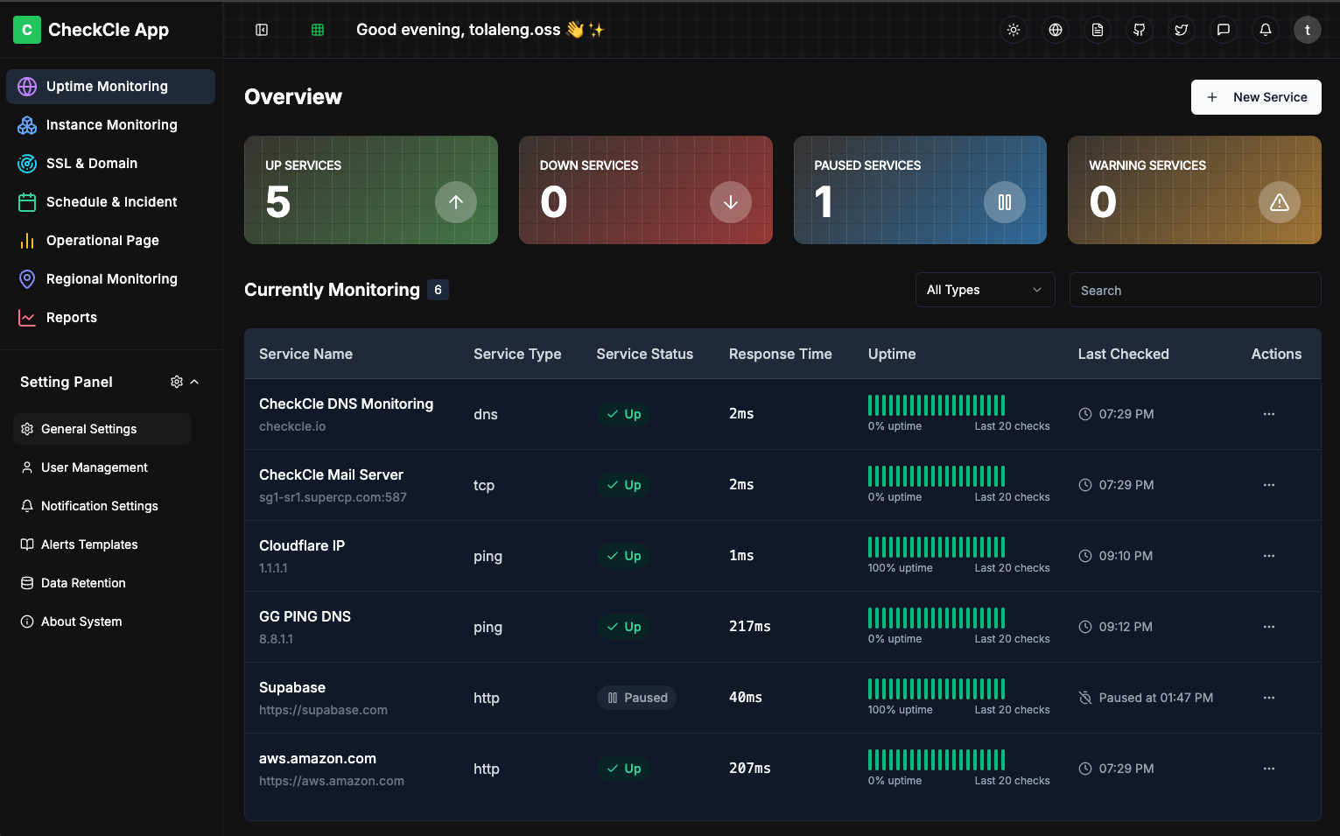Click the green grid icon in the header

point(316,29)
